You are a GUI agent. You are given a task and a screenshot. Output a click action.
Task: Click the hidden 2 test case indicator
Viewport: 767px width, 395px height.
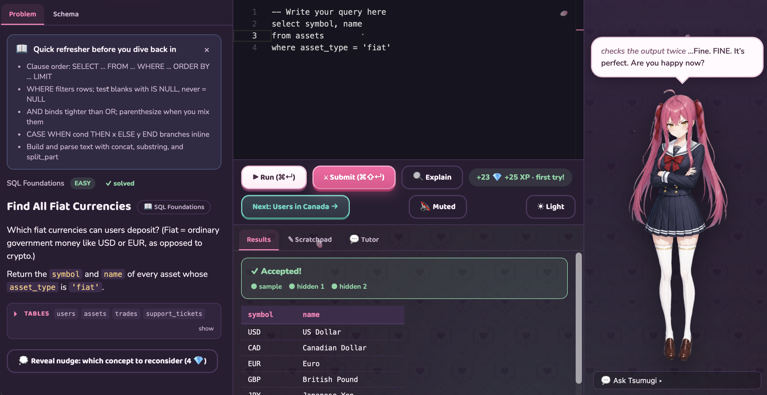349,286
